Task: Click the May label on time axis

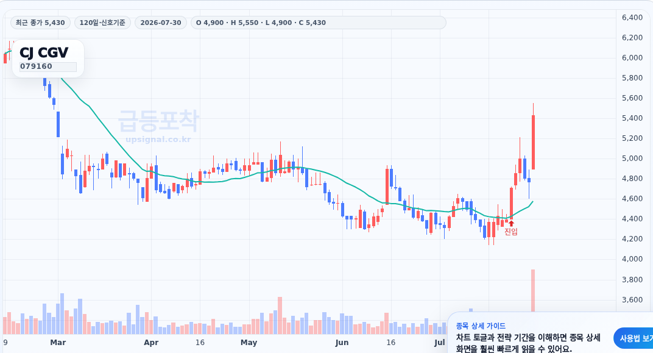Action: point(249,343)
